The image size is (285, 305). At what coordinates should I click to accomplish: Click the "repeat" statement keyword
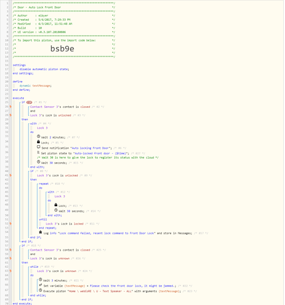[x=44, y=184]
